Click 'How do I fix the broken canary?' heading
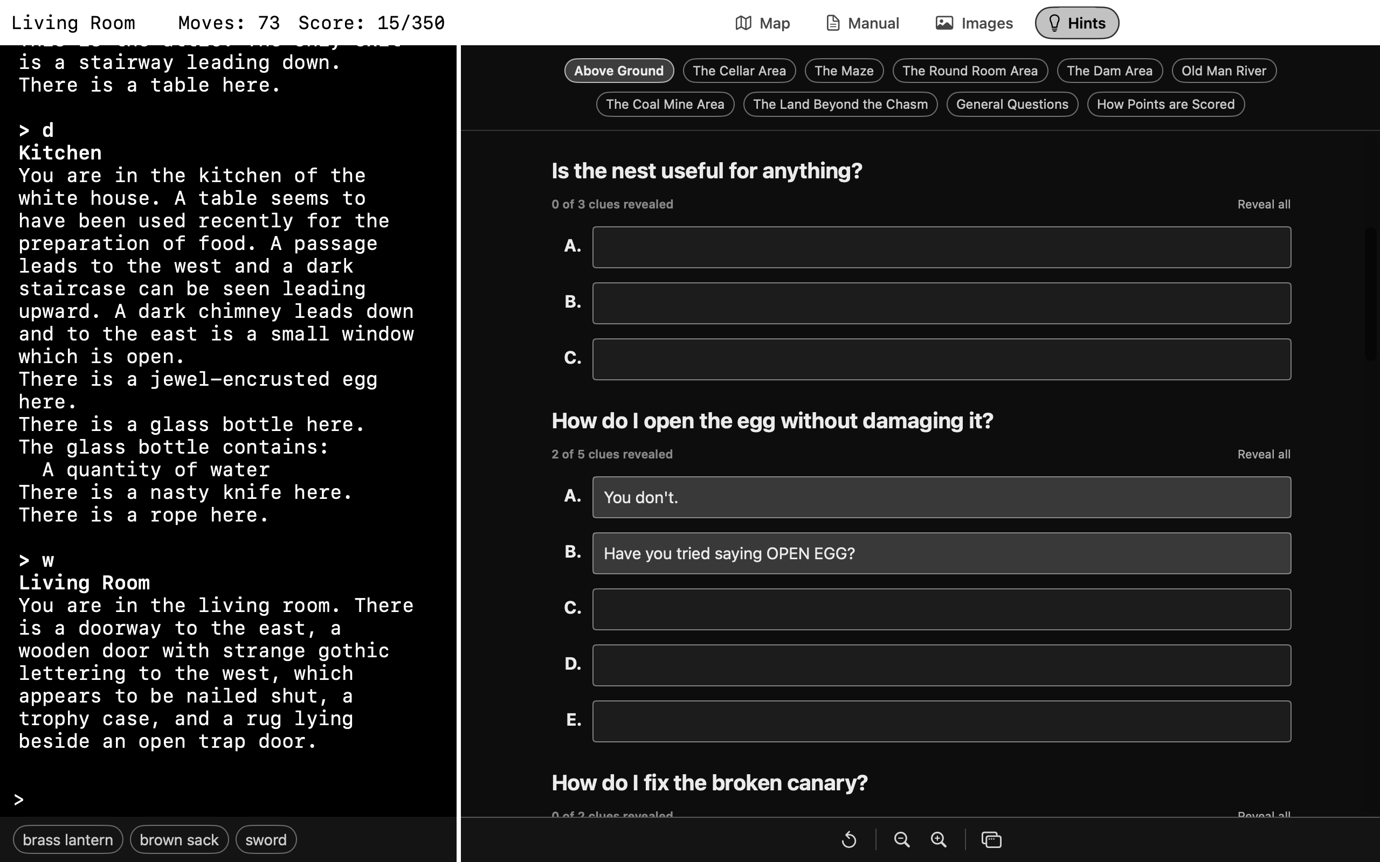Image resolution: width=1380 pixels, height=862 pixels. coord(709,783)
